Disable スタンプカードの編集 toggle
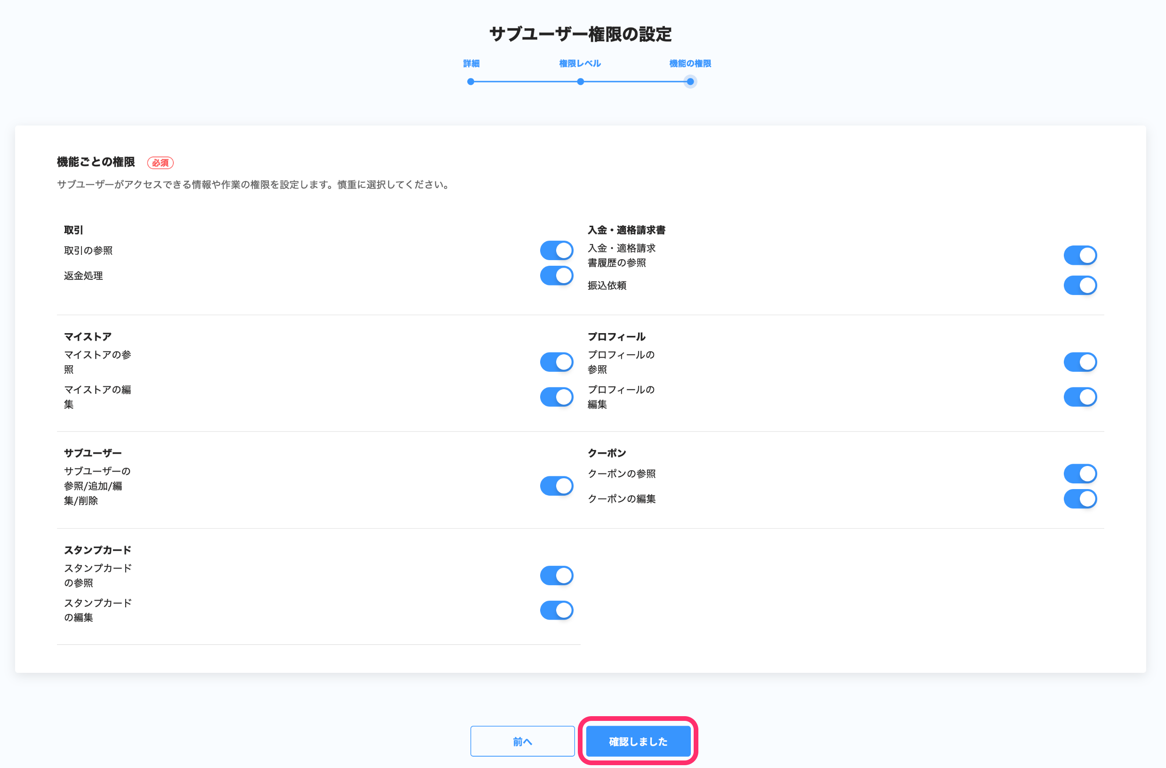Viewport: 1166px width, 768px height. click(x=557, y=610)
